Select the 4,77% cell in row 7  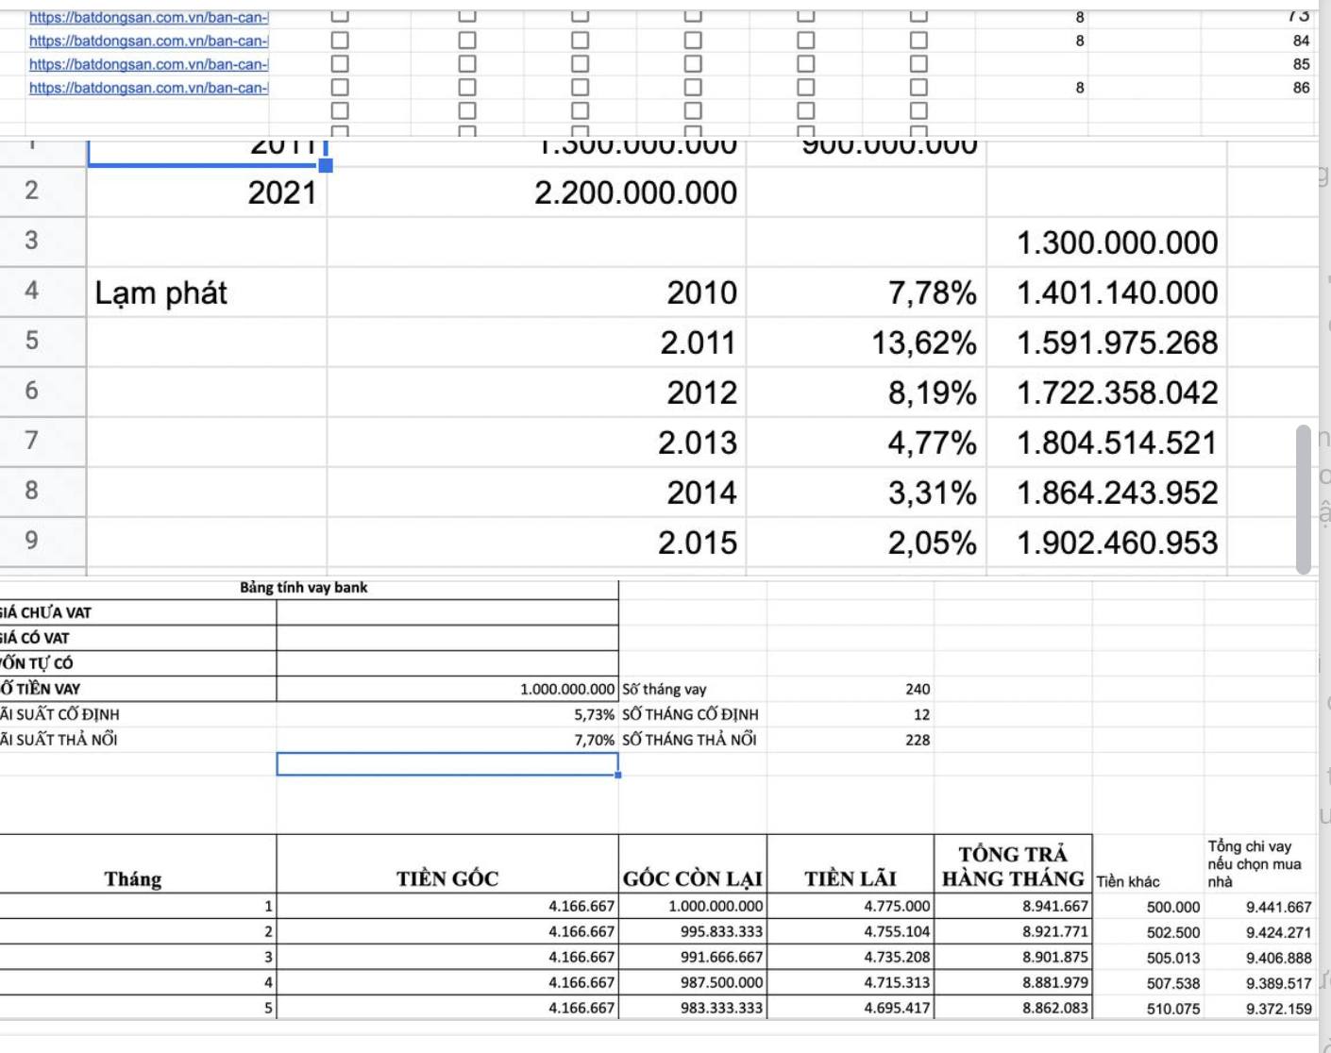[866, 443]
